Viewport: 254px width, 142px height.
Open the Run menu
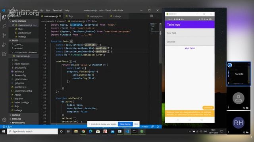point(48,10)
